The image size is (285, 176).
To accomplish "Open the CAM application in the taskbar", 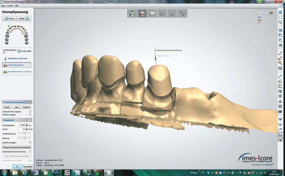I will point(36,173).
